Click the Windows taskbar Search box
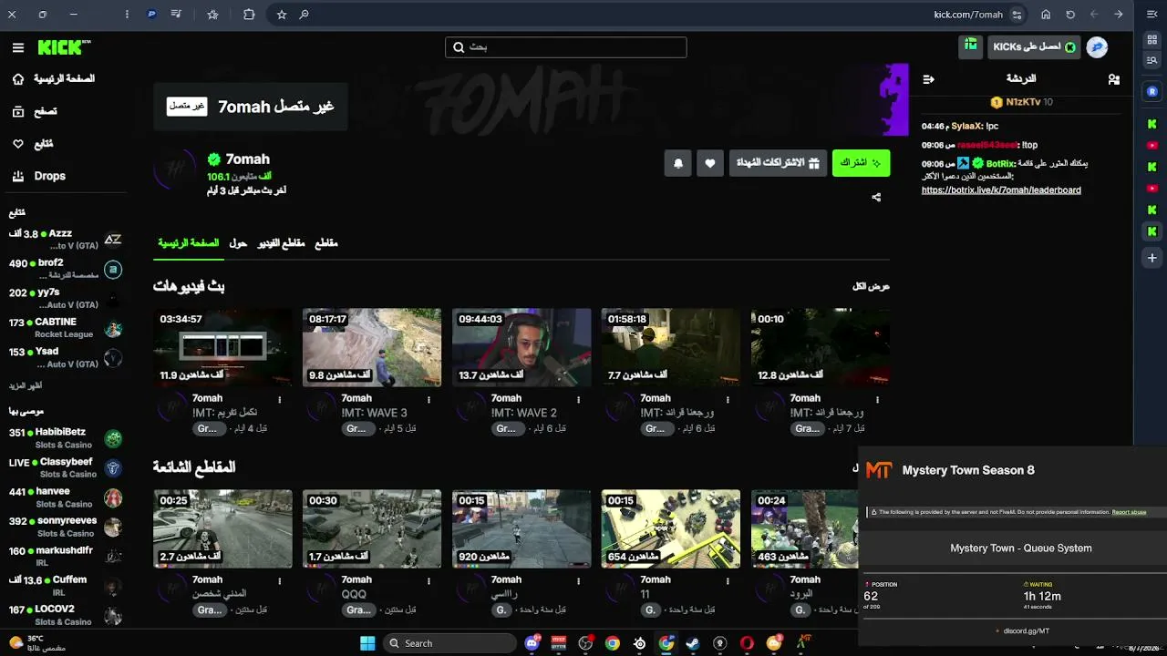 pos(449,643)
